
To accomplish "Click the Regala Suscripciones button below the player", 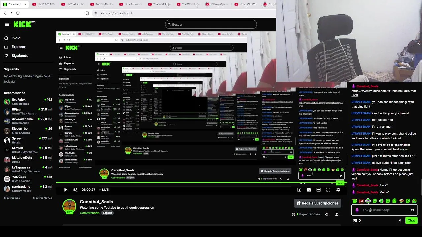I will [x=317, y=203].
